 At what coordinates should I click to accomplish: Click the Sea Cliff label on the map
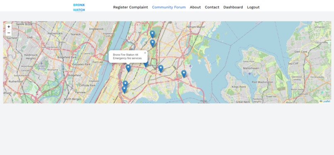293,64
